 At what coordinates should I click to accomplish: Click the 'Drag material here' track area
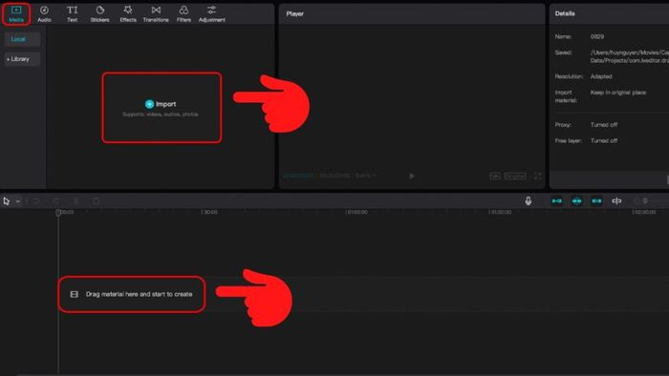point(132,294)
